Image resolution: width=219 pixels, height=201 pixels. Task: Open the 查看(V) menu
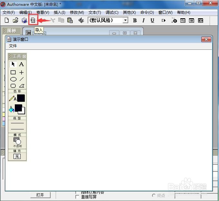click(43, 13)
